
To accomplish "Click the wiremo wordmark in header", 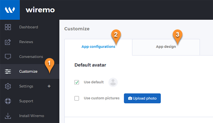I will click(x=40, y=10).
